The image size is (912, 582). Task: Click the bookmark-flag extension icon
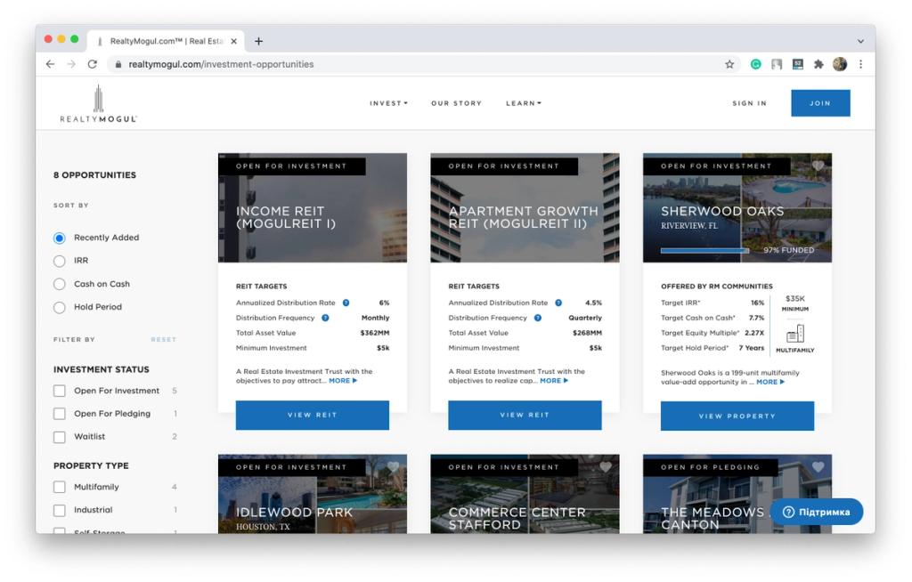pos(777,64)
